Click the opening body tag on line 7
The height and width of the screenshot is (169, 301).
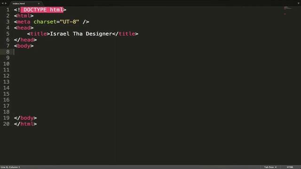[x=24, y=46]
